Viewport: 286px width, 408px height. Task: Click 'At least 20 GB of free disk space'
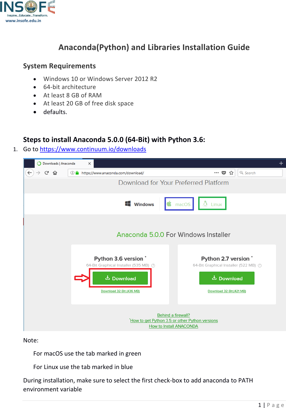pos(88,103)
